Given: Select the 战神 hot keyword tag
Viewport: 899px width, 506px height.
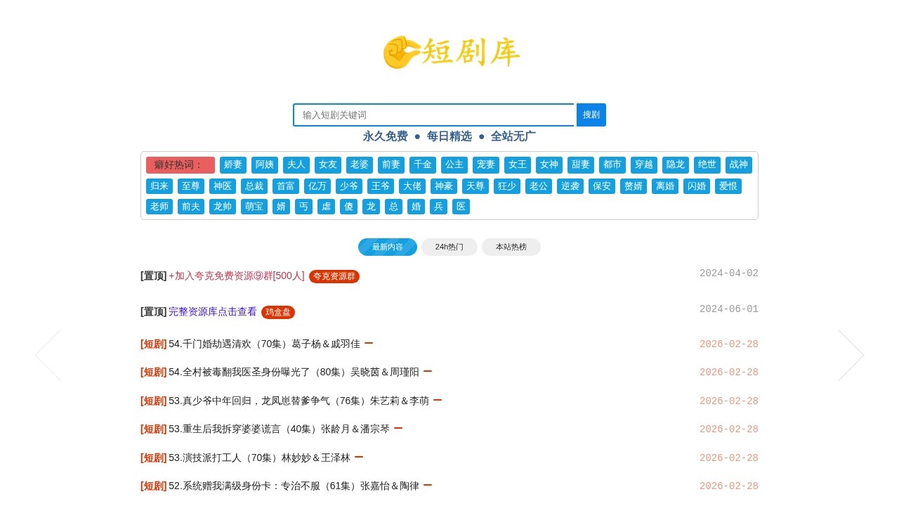Looking at the screenshot, I should pyautogui.click(x=738, y=164).
